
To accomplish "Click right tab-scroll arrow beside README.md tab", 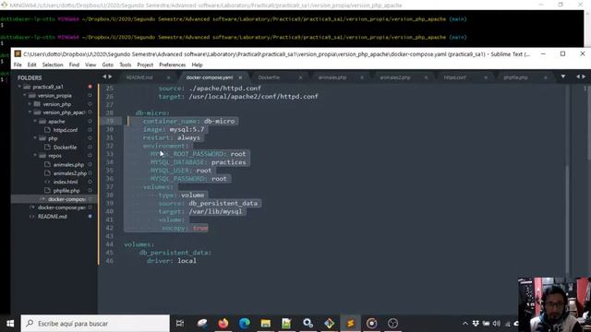I will pos(110,77).
